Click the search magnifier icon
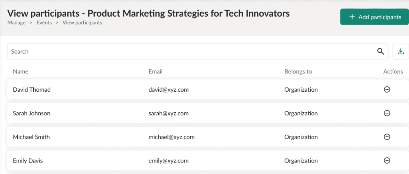 (x=380, y=51)
